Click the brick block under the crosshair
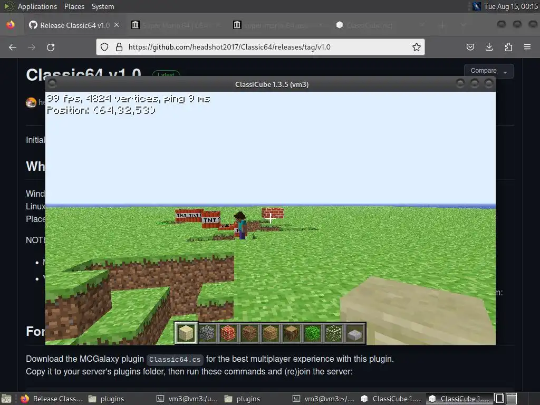The height and width of the screenshot is (405, 540). point(273,213)
